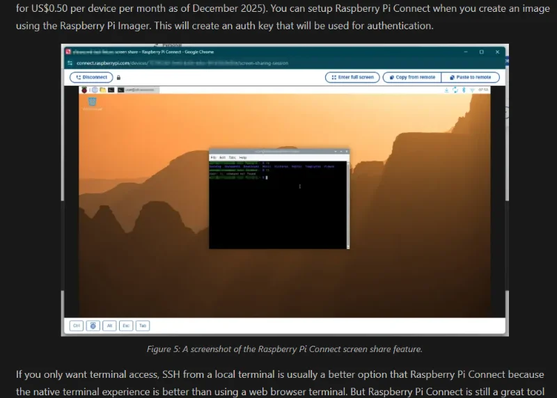Click the Chrome site info icon
557x398 pixels.
[70, 63]
